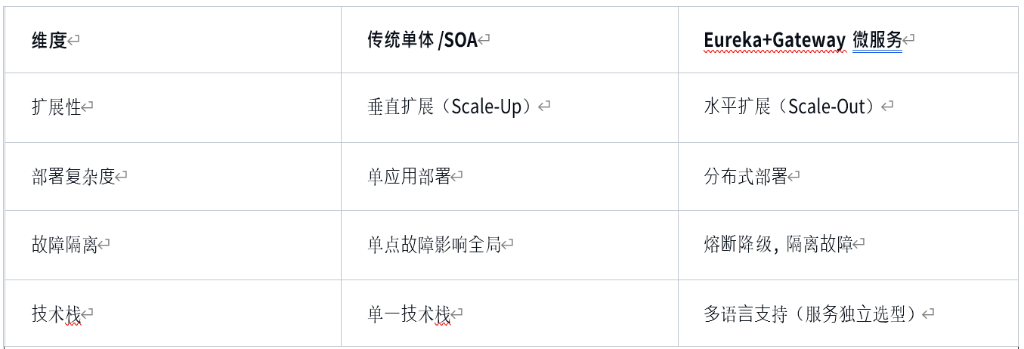Click the 维度 header cell
Image resolution: width=1024 pixels, height=349 pixels.
pos(172,40)
